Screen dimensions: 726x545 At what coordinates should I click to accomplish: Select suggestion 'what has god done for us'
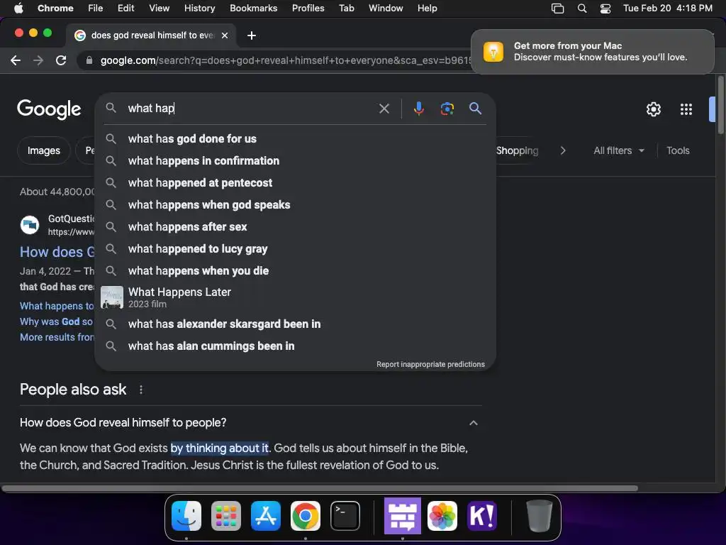click(x=295, y=138)
